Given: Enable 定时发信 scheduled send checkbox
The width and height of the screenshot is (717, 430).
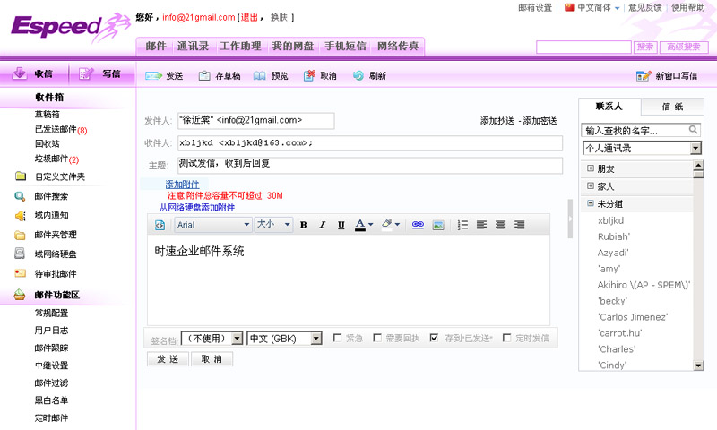Looking at the screenshot, I should pos(507,338).
